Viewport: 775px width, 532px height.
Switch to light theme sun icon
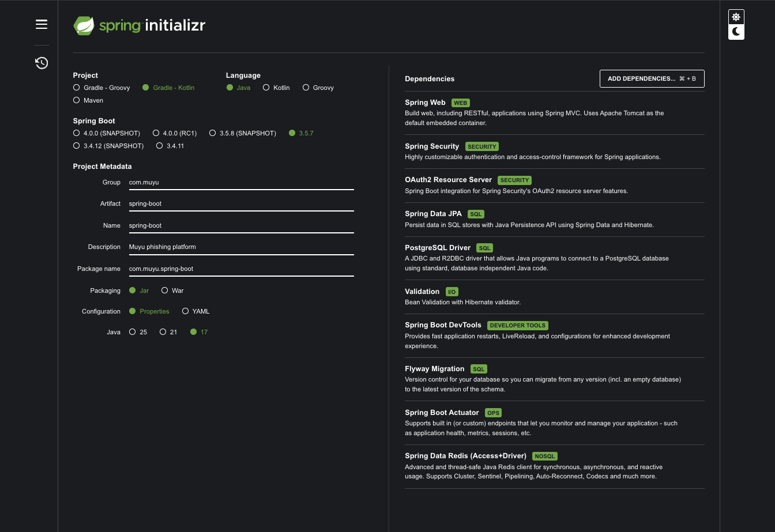pyautogui.click(x=736, y=17)
